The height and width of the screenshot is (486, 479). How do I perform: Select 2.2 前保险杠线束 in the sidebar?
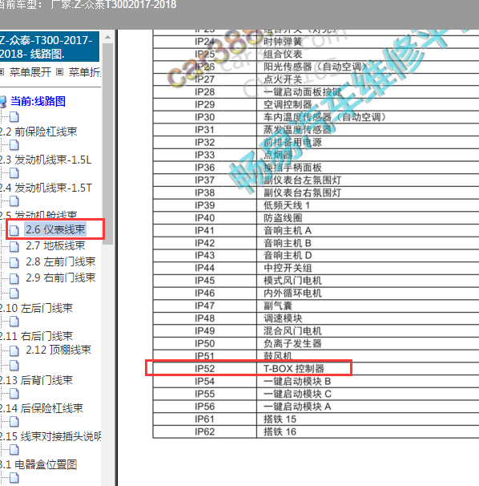point(38,132)
